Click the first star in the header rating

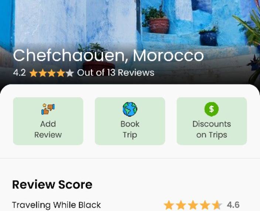(x=34, y=73)
